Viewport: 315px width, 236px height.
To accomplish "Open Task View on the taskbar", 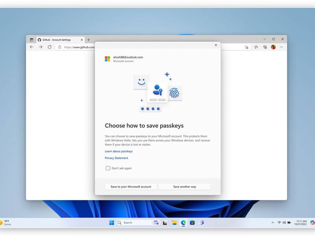I will pos(165,223).
